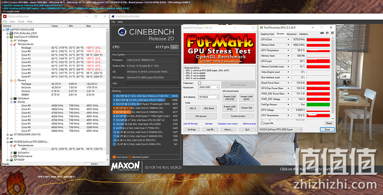Click the HWMonitor vertical scrollbar
This screenshot has width=383, height=195.
[x=108, y=95]
